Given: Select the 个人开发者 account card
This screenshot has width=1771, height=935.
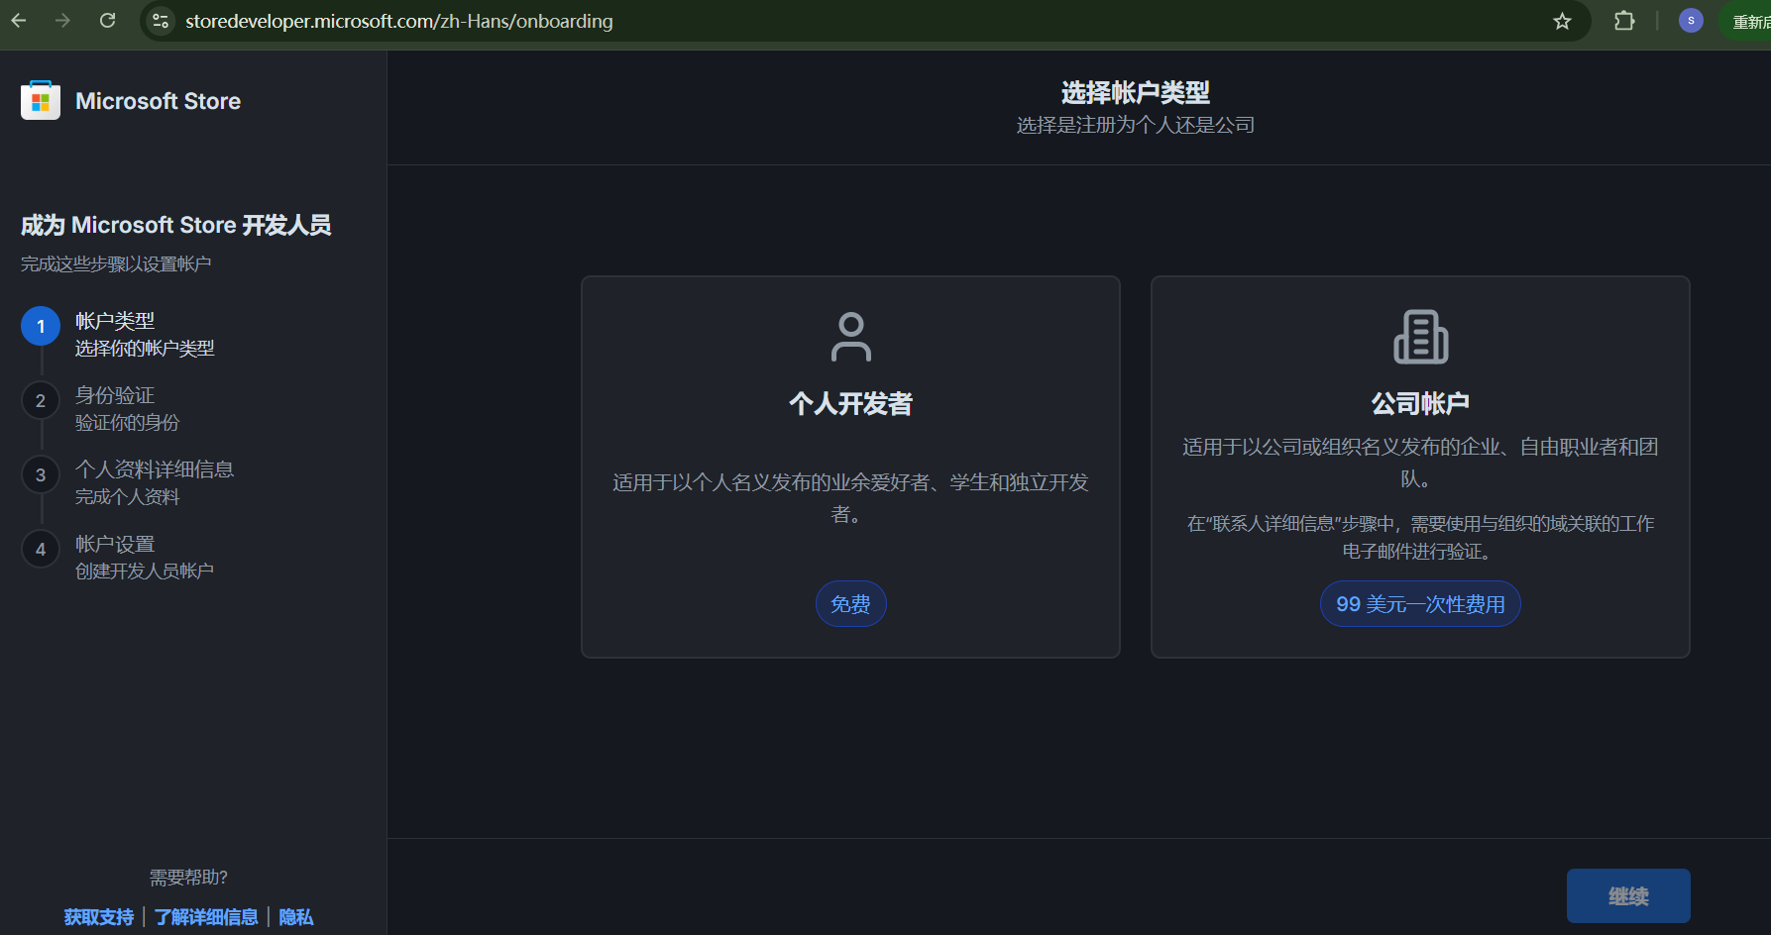Looking at the screenshot, I should tap(850, 466).
